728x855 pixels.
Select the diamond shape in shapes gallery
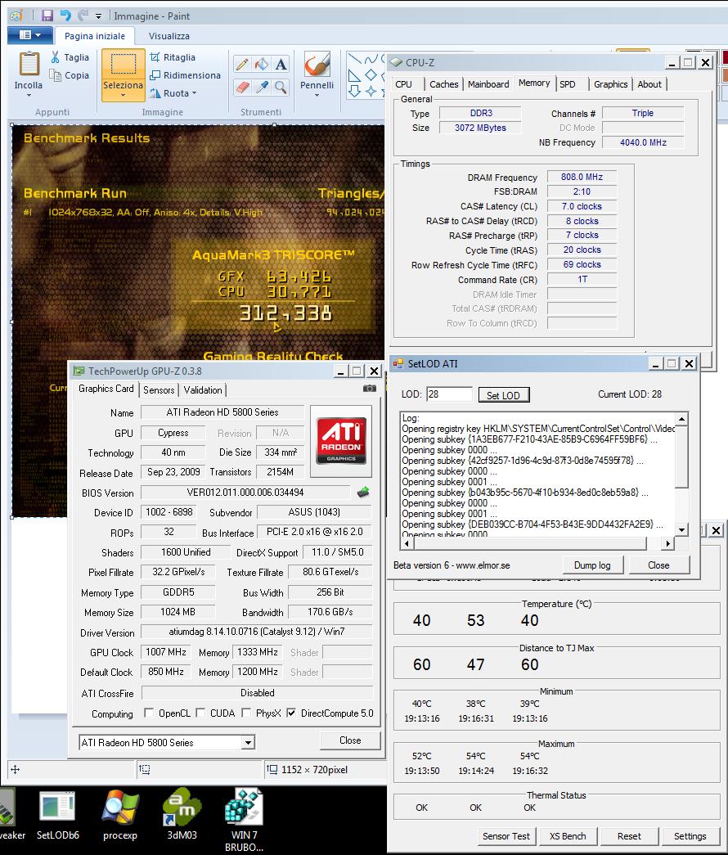point(371,75)
